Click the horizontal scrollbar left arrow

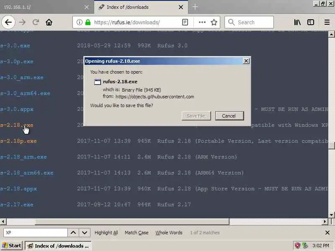pos(3,222)
